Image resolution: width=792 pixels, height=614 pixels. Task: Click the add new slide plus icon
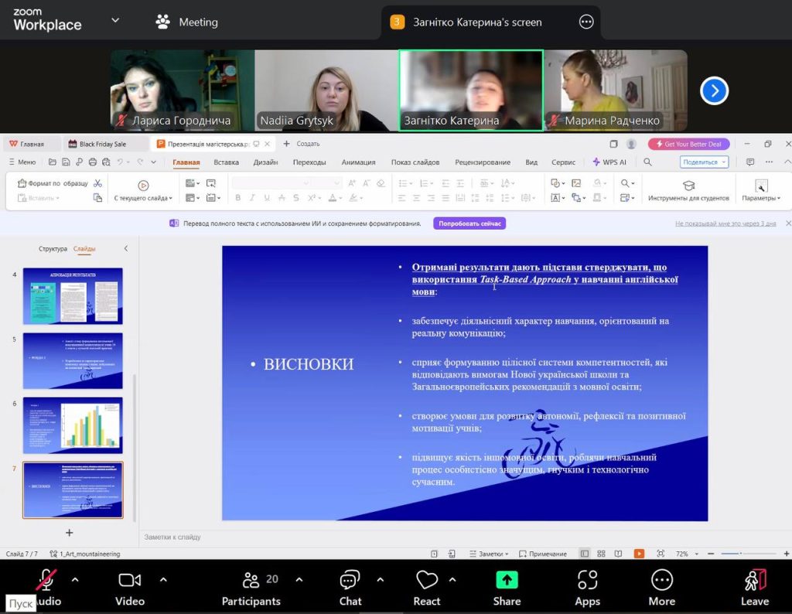point(70,533)
